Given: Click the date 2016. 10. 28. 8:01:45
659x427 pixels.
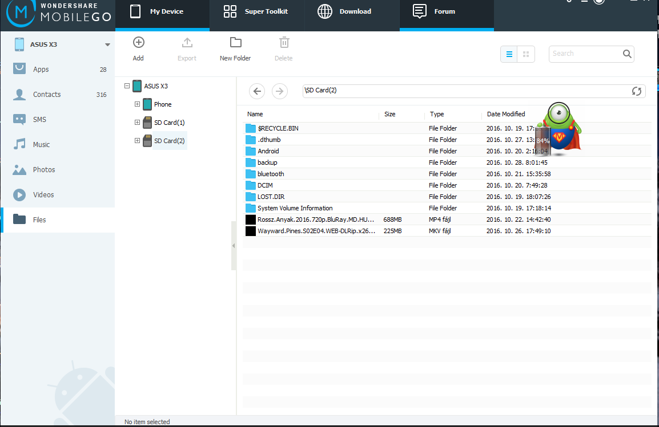Looking at the screenshot, I should (517, 162).
